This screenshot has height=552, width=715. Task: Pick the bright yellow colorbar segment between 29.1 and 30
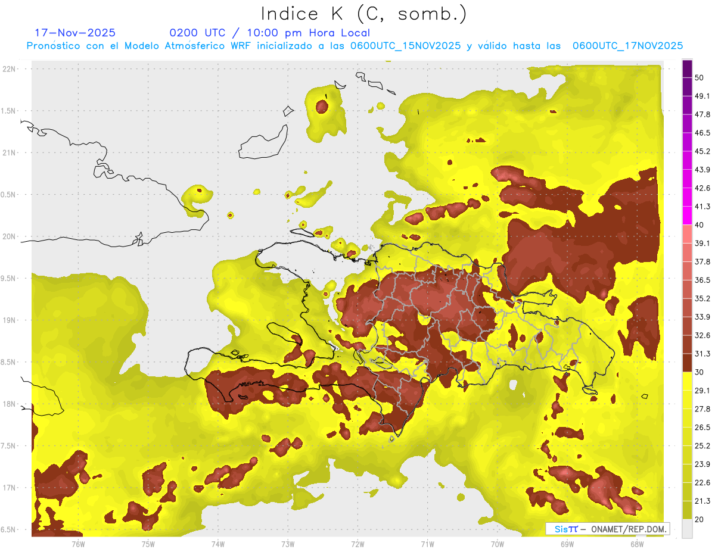pos(687,381)
